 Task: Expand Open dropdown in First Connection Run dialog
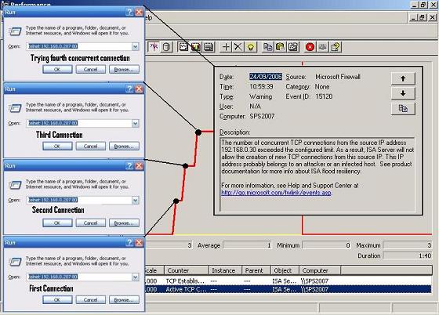tap(135, 277)
